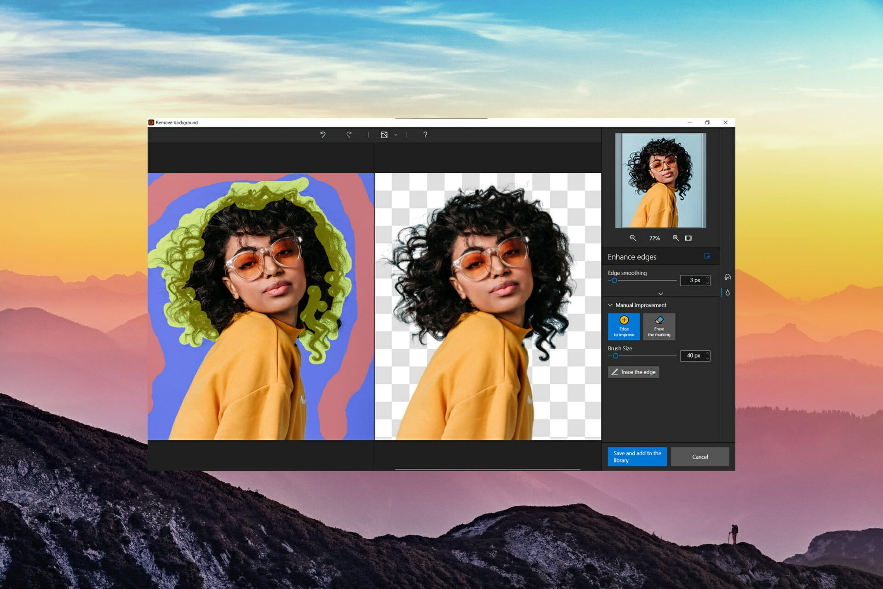Select the Edge to Improve tool
883x589 pixels.
[625, 326]
